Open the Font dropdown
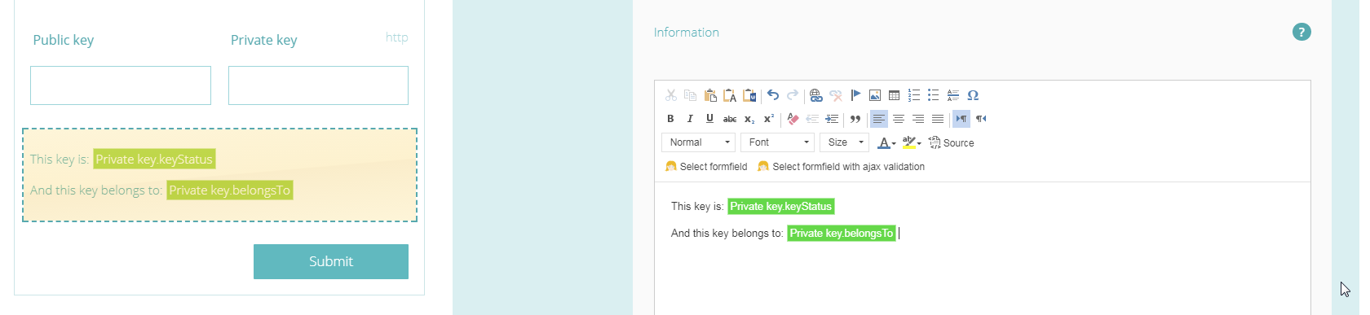 click(x=777, y=142)
